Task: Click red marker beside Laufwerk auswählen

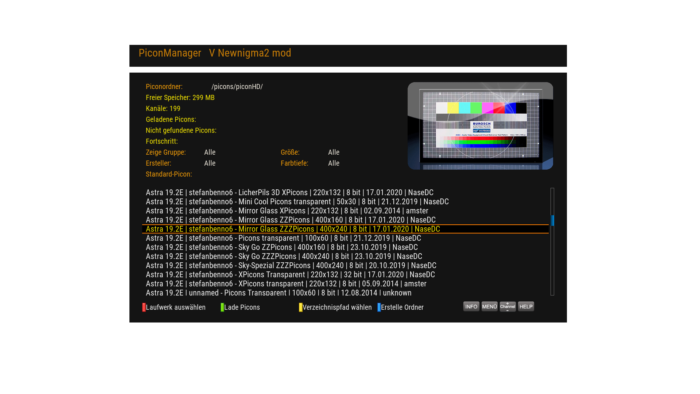Action: [x=144, y=307]
